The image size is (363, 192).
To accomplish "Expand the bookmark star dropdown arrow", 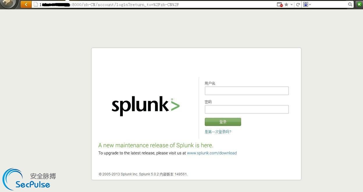I will (291, 5).
